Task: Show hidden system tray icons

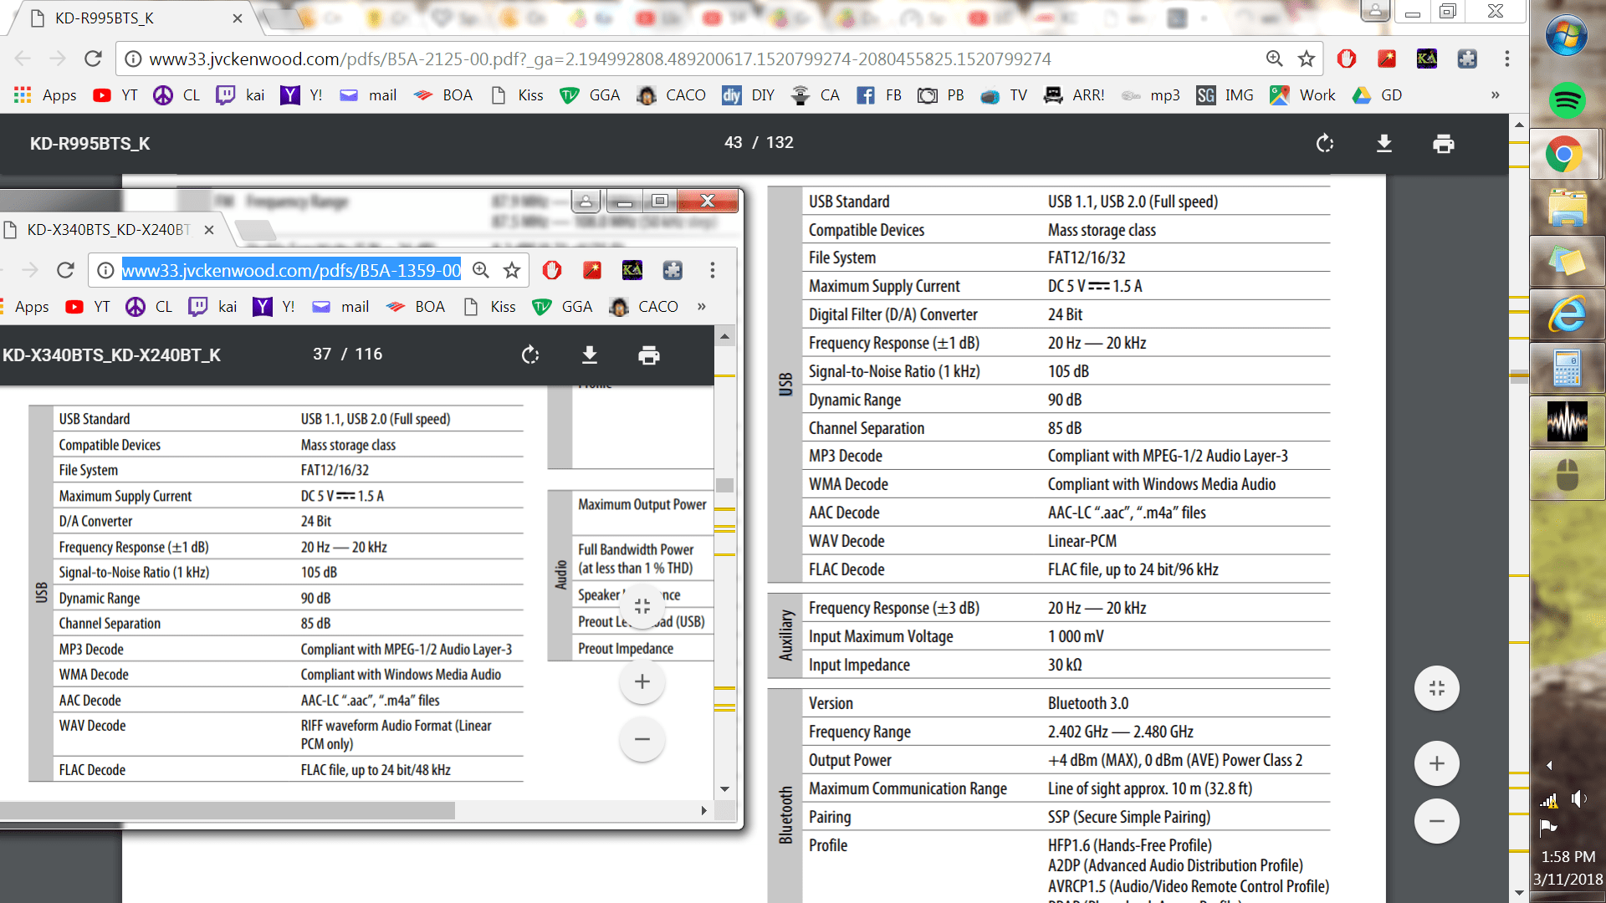Action: (1549, 765)
